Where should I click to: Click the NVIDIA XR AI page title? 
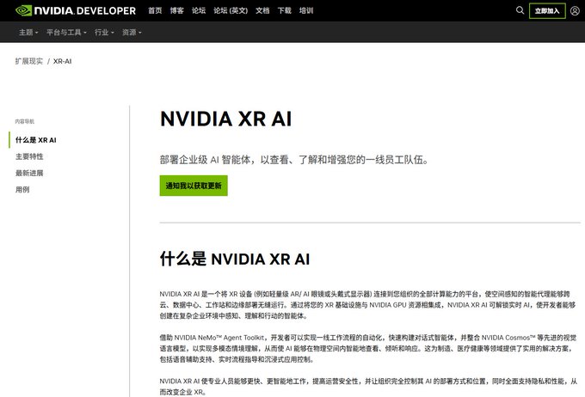click(x=225, y=119)
